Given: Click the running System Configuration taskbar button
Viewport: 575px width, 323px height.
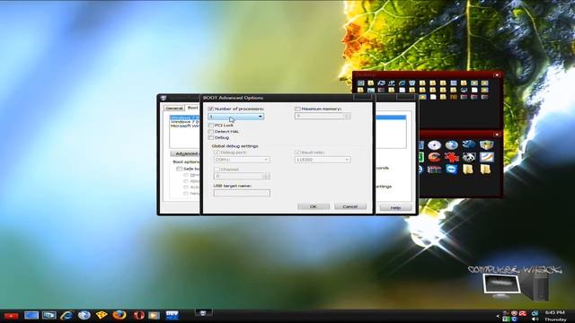Looking at the screenshot, I should coord(203,313).
